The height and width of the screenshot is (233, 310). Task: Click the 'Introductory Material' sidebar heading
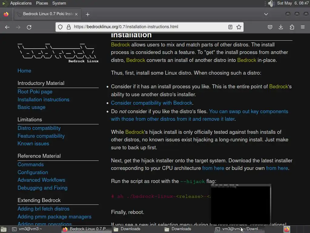coord(41,83)
